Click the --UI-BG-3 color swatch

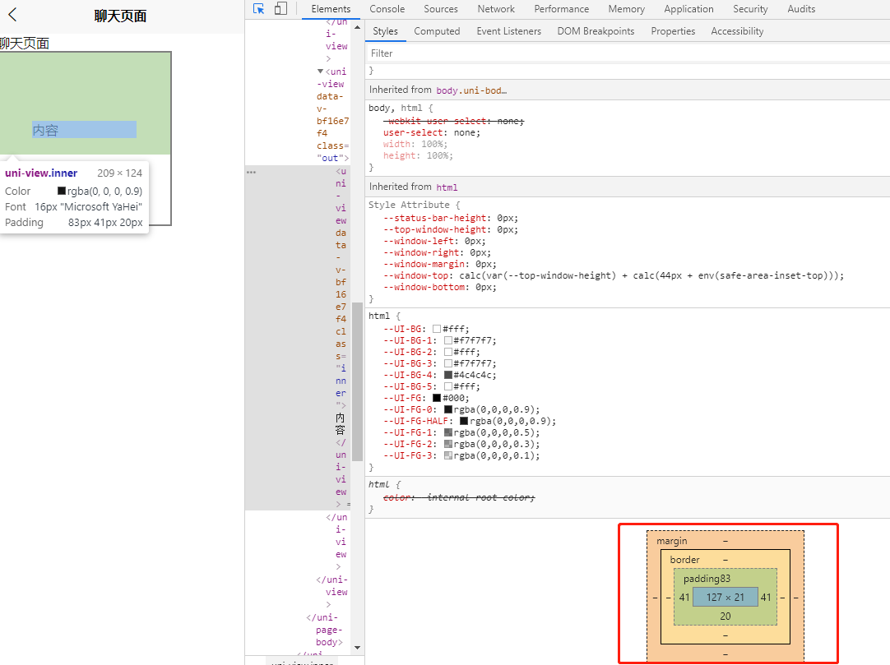coord(447,363)
